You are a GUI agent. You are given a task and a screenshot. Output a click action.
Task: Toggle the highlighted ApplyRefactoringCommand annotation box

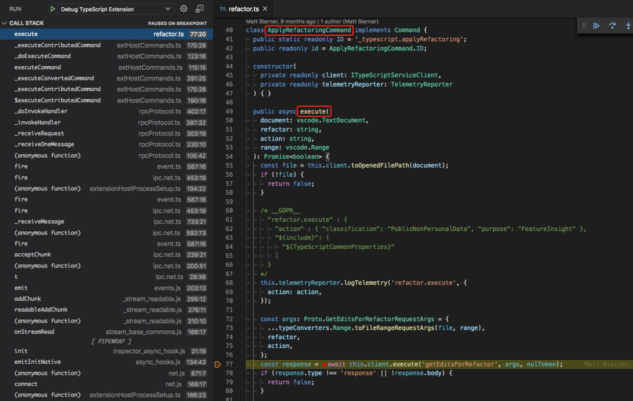point(309,30)
